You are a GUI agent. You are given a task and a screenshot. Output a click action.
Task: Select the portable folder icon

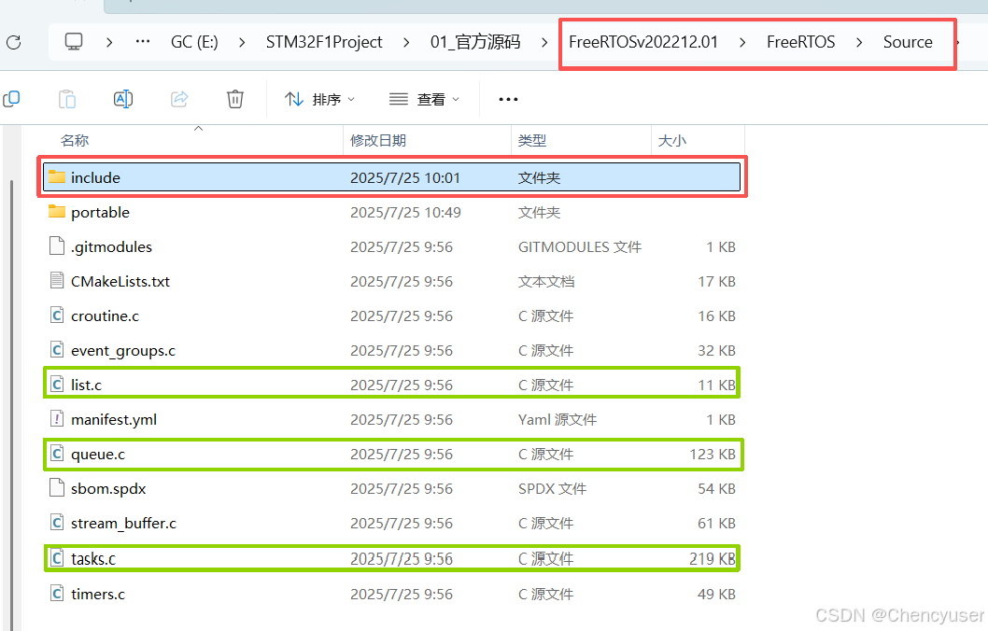pyautogui.click(x=57, y=212)
